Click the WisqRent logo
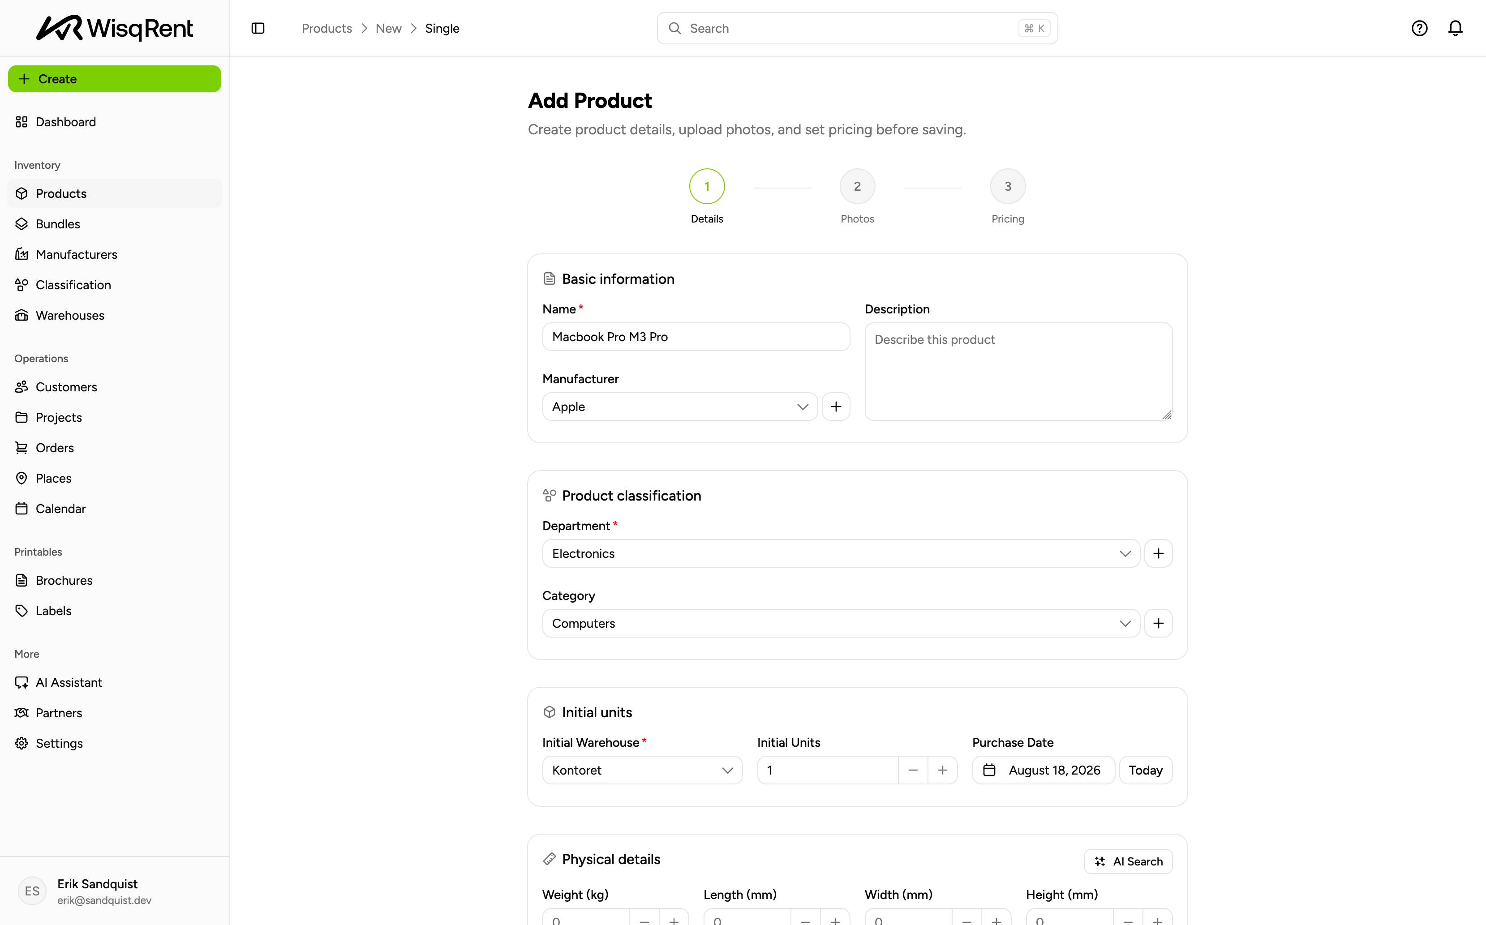The width and height of the screenshot is (1486, 925). pos(114,28)
